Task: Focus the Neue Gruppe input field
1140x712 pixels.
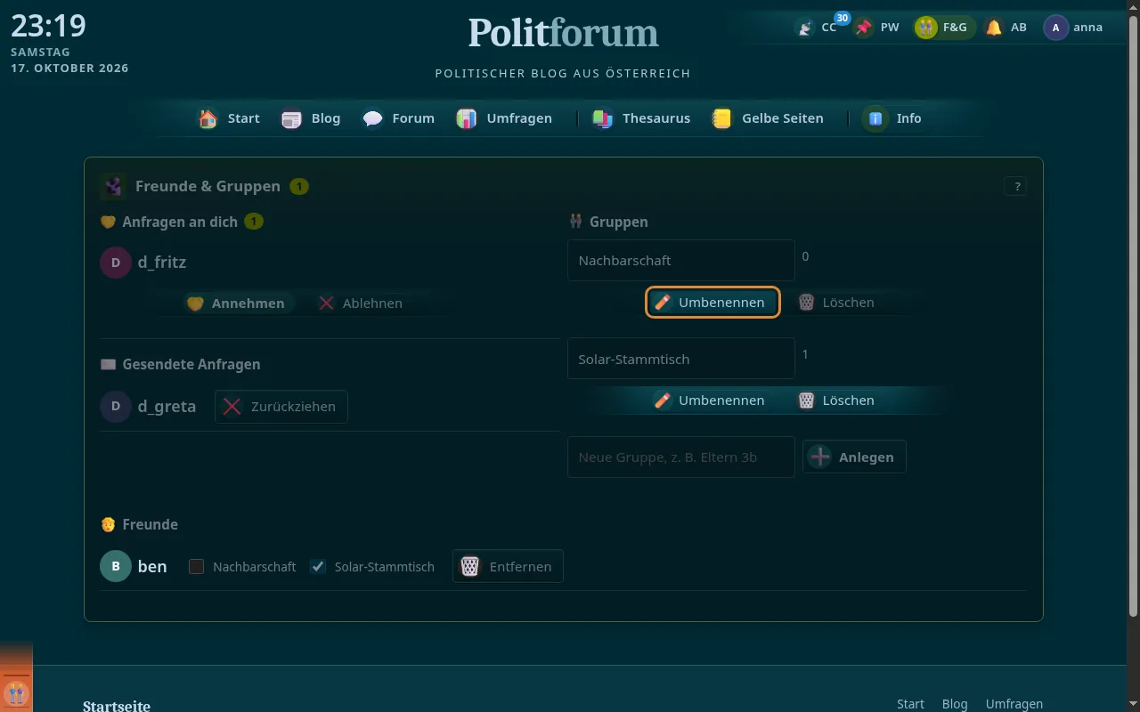Action: pyautogui.click(x=681, y=457)
